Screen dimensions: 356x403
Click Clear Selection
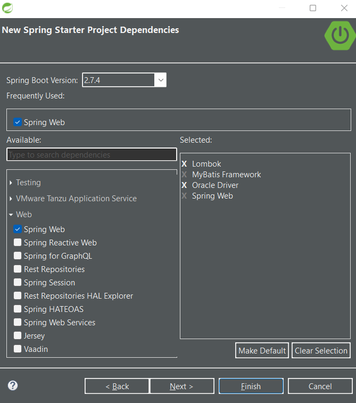point(321,350)
